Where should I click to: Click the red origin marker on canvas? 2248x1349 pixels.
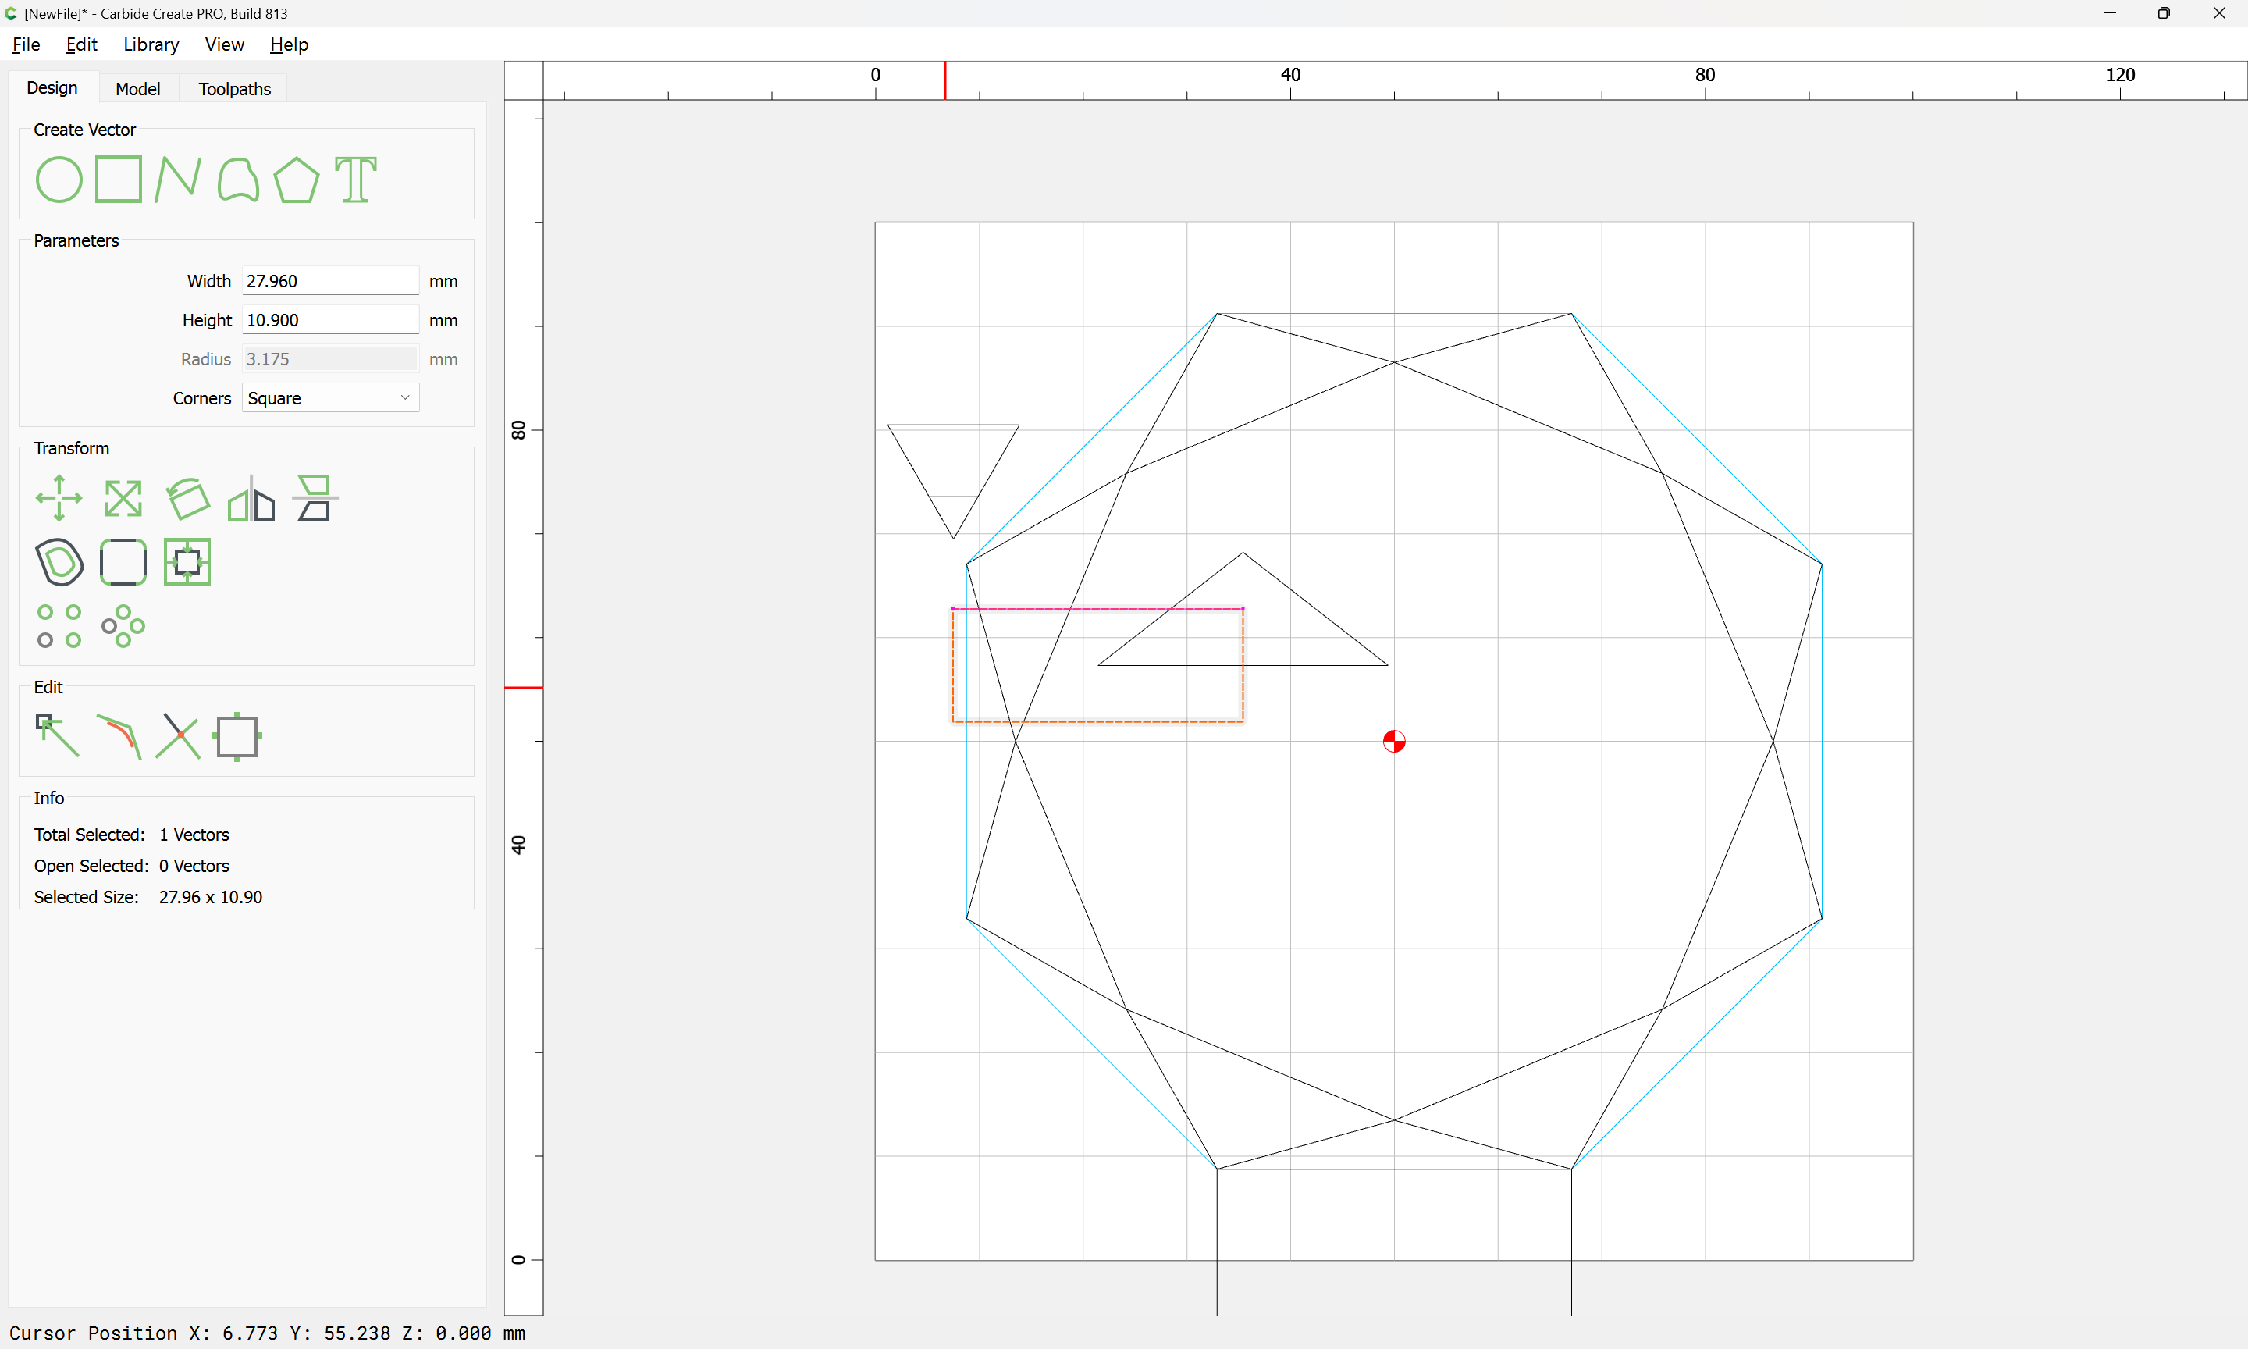tap(1394, 742)
